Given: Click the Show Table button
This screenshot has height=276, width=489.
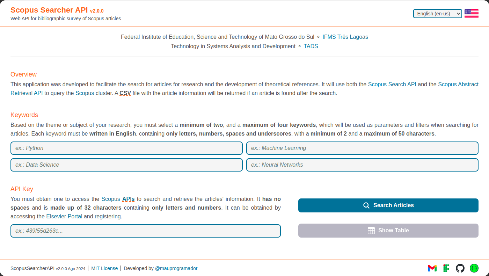Looking at the screenshot, I should tap(388, 231).
